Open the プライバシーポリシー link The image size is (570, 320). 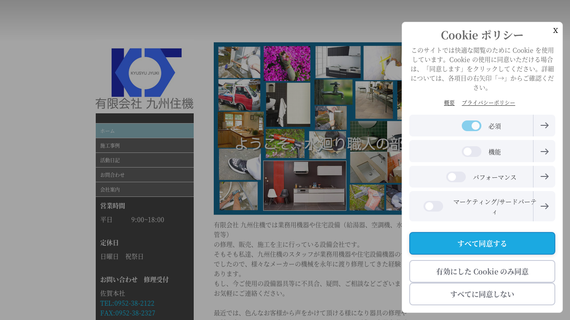click(488, 103)
